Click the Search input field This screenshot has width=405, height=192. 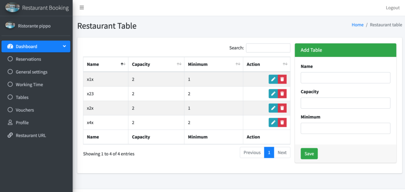(268, 48)
